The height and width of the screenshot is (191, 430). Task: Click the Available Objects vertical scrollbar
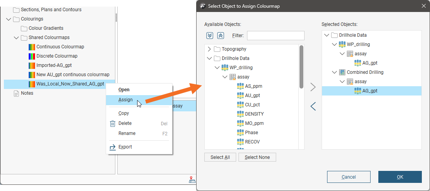(x=301, y=67)
